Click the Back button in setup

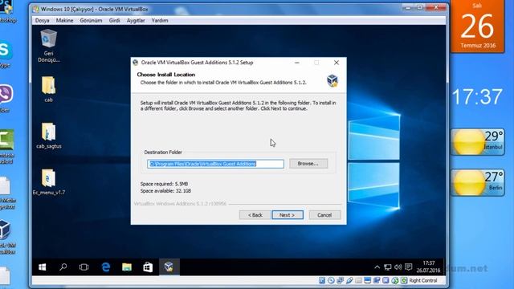tap(255, 215)
